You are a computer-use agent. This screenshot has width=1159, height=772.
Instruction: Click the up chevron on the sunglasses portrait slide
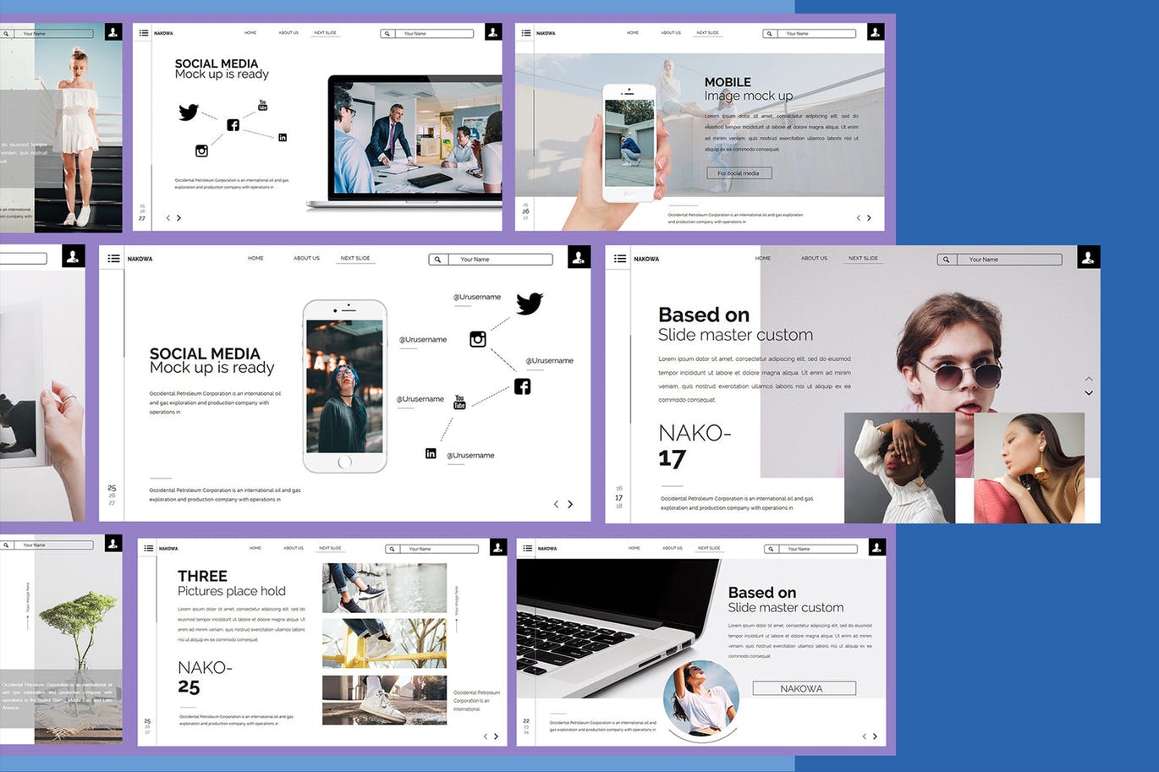tap(1089, 379)
